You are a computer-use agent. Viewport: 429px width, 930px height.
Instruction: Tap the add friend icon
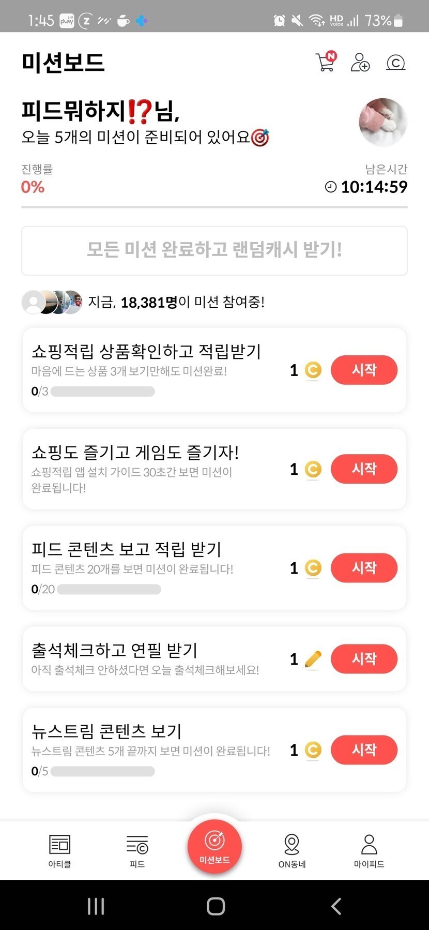(x=360, y=63)
